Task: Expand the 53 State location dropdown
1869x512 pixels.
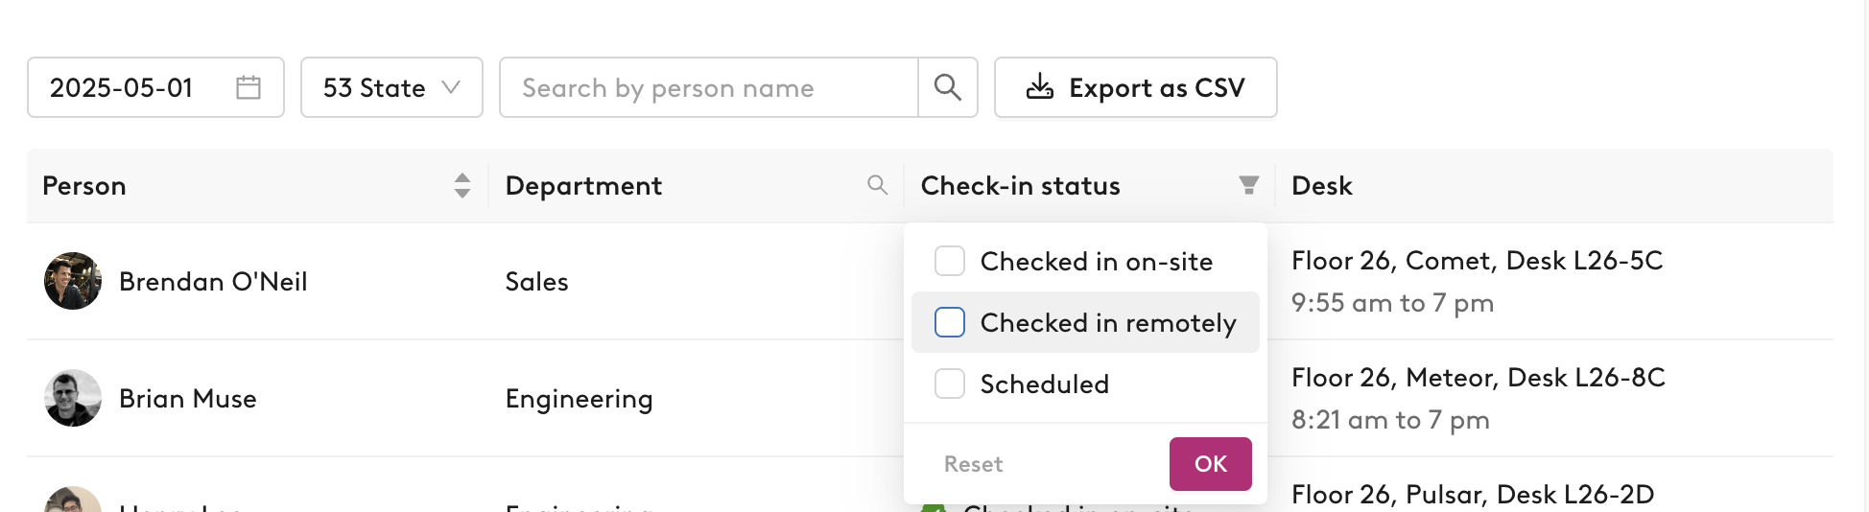Action: 391,87
